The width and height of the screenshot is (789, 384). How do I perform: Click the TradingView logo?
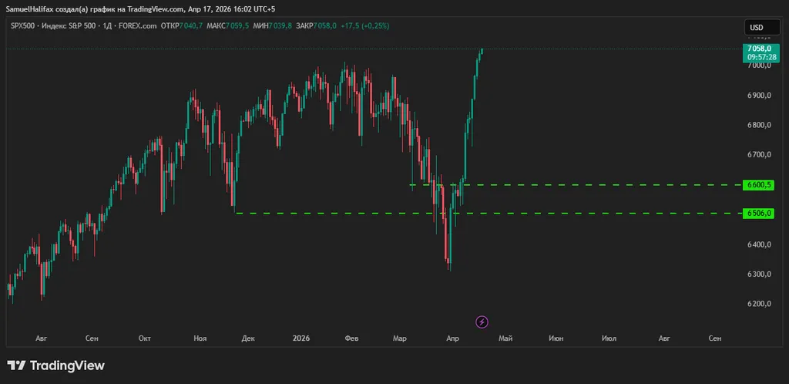[x=55, y=365]
